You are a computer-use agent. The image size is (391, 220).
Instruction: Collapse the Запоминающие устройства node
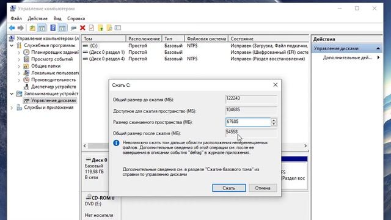point(12,94)
